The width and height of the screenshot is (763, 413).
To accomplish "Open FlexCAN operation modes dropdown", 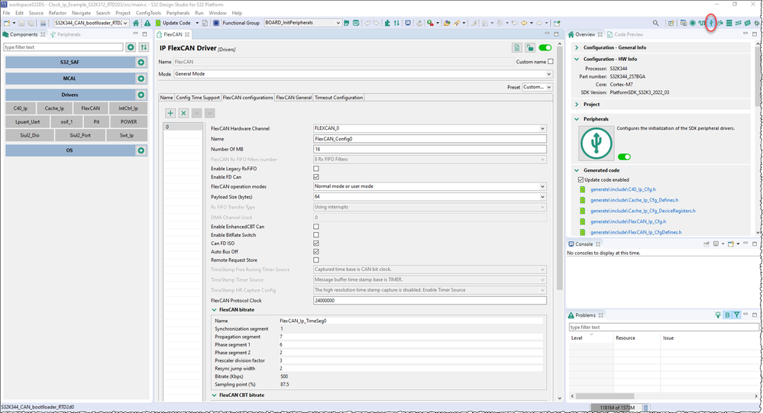I will coord(429,186).
